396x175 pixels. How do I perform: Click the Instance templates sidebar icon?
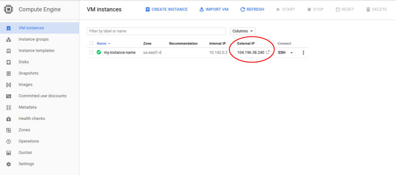[x=9, y=51]
